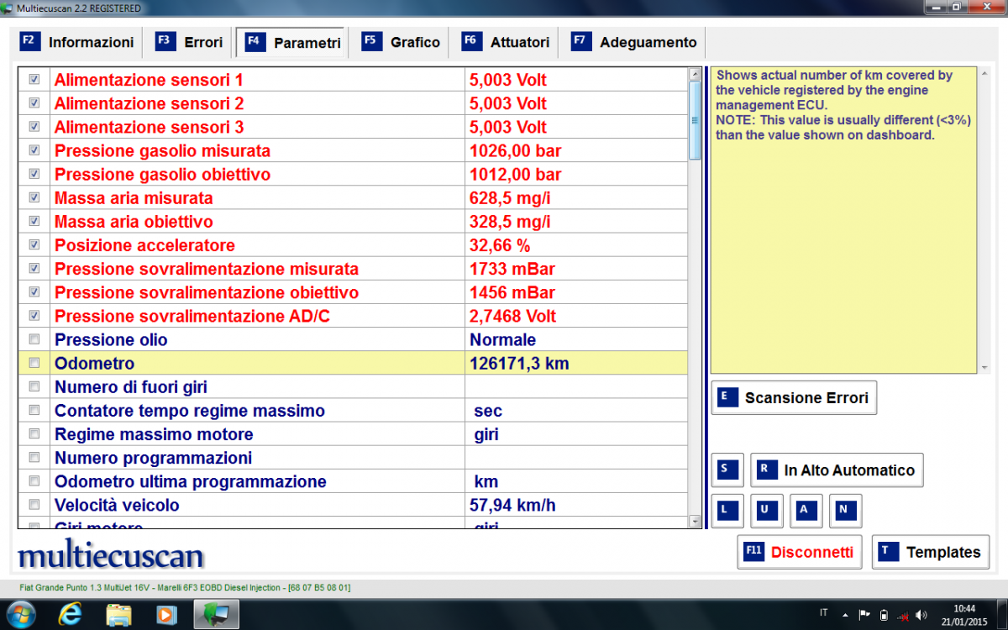This screenshot has width=1008, height=630.
Task: Check the Numero di fuori giri checkbox
Action: pos(34,386)
